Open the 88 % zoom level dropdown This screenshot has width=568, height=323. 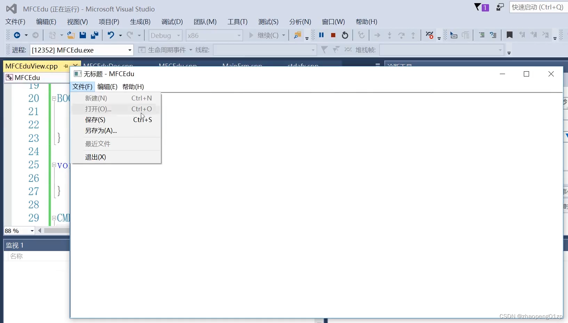pos(19,231)
